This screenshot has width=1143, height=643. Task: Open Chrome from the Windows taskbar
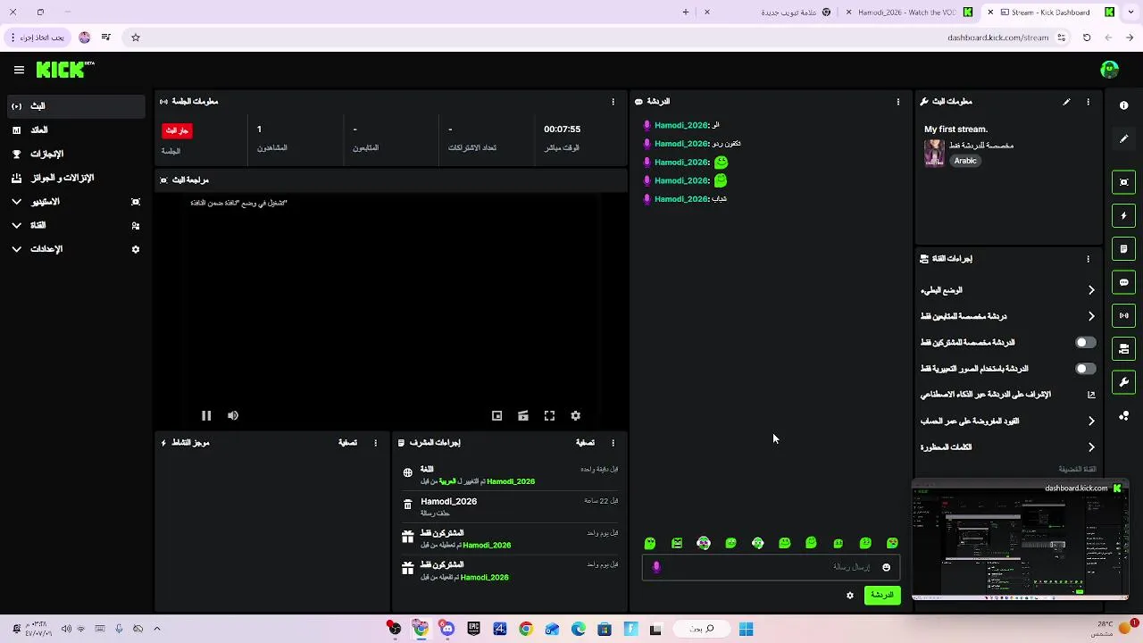(526, 629)
